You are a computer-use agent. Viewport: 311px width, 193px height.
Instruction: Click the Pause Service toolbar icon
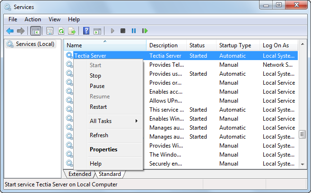click(x=134, y=31)
